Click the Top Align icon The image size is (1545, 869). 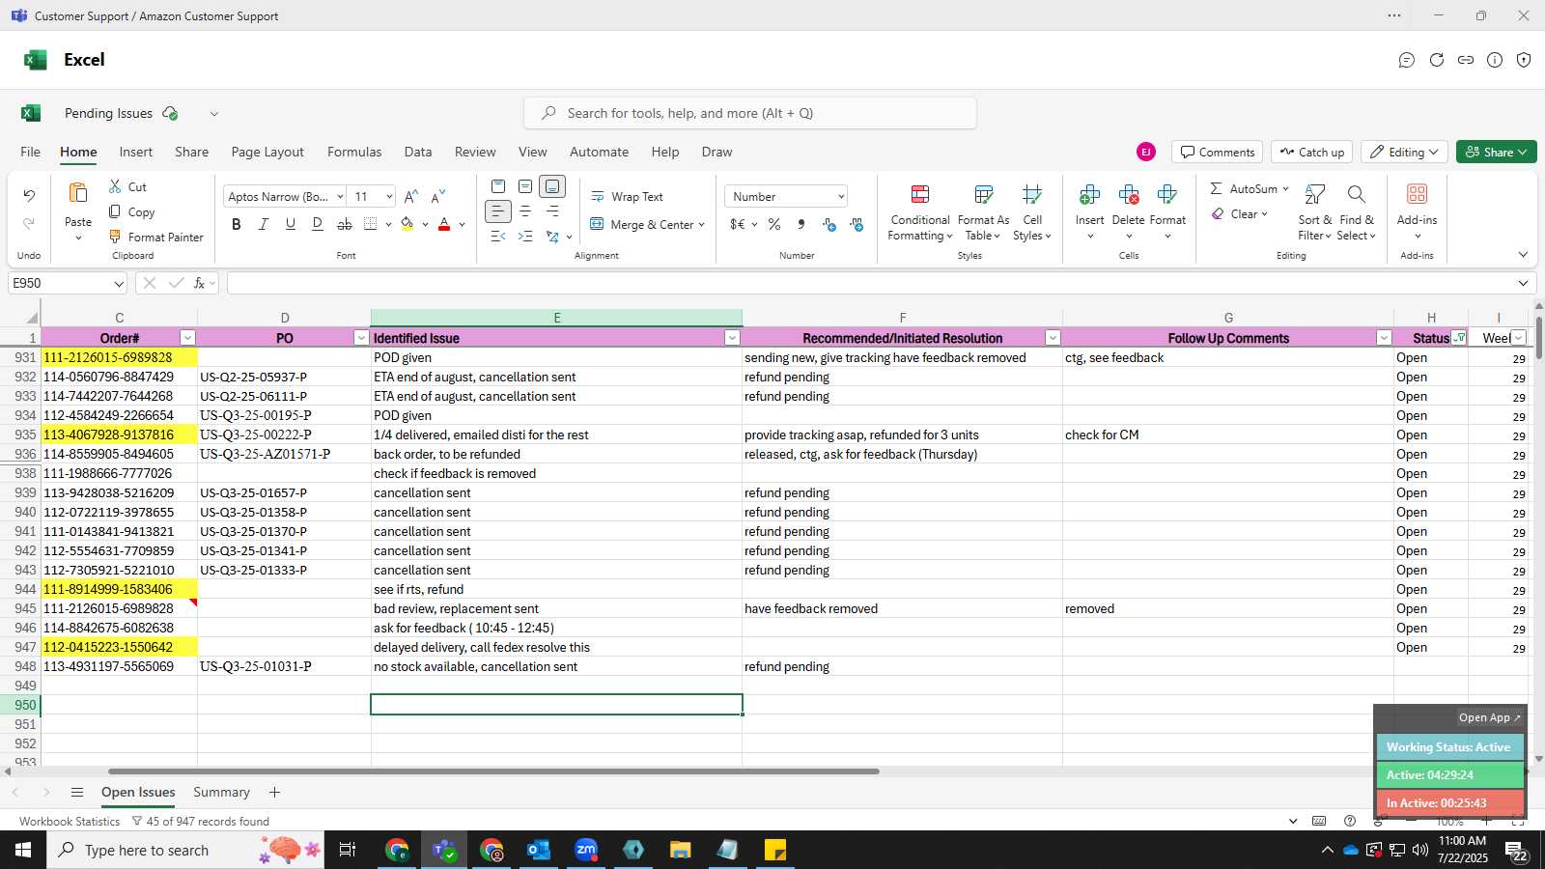[x=498, y=186]
